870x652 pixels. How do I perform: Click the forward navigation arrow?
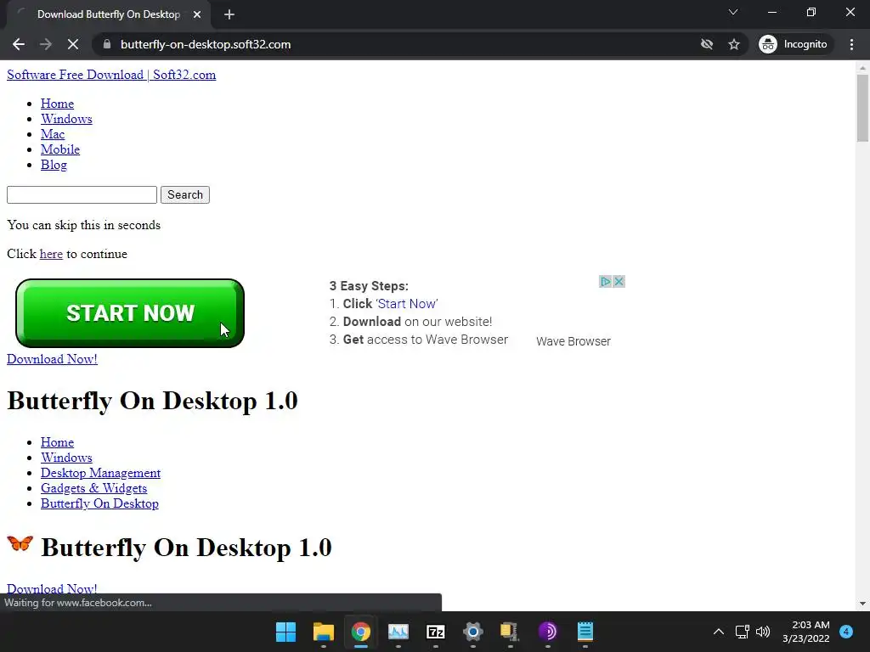[46, 44]
